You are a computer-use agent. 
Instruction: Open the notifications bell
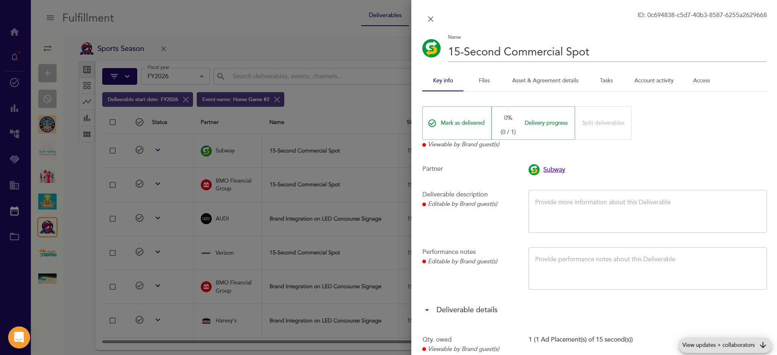pyautogui.click(x=15, y=57)
